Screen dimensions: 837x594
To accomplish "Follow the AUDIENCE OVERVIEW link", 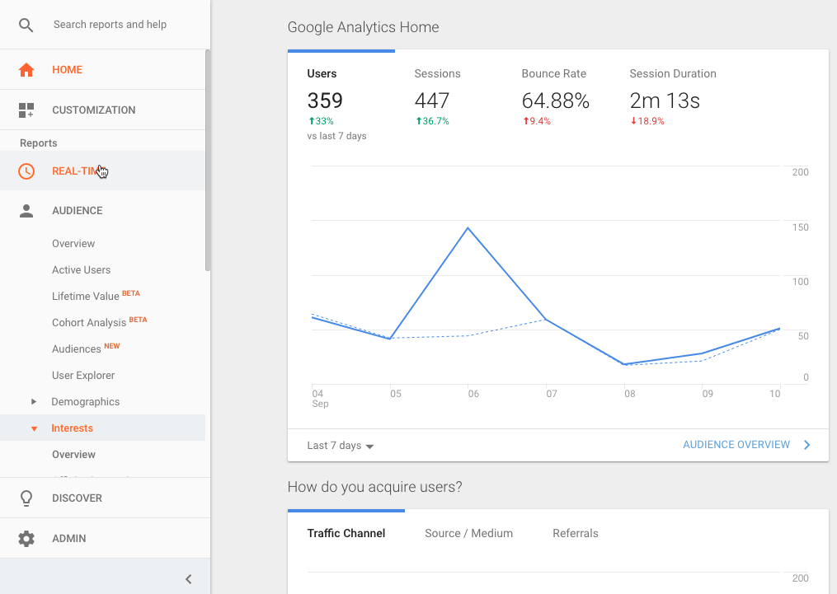I will click(736, 445).
